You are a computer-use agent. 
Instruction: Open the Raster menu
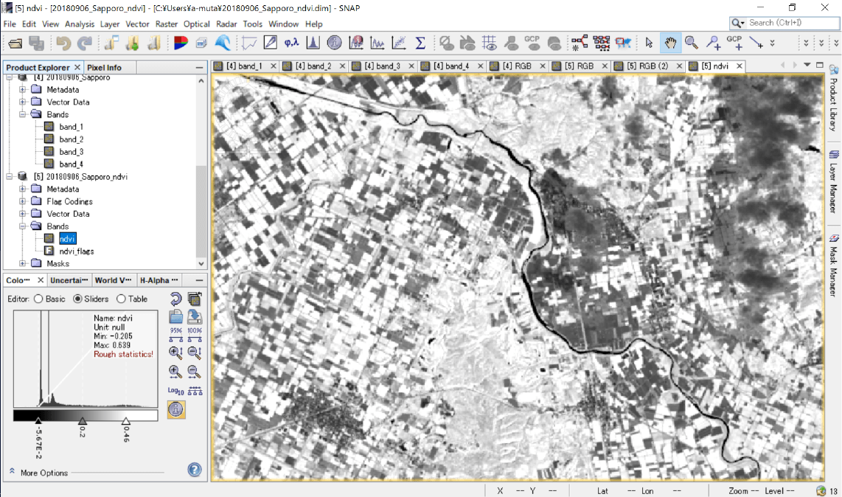[x=167, y=24]
